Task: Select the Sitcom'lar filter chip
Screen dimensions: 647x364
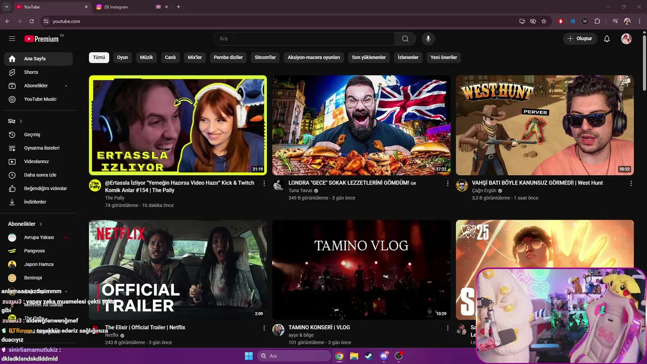Action: [x=265, y=57]
